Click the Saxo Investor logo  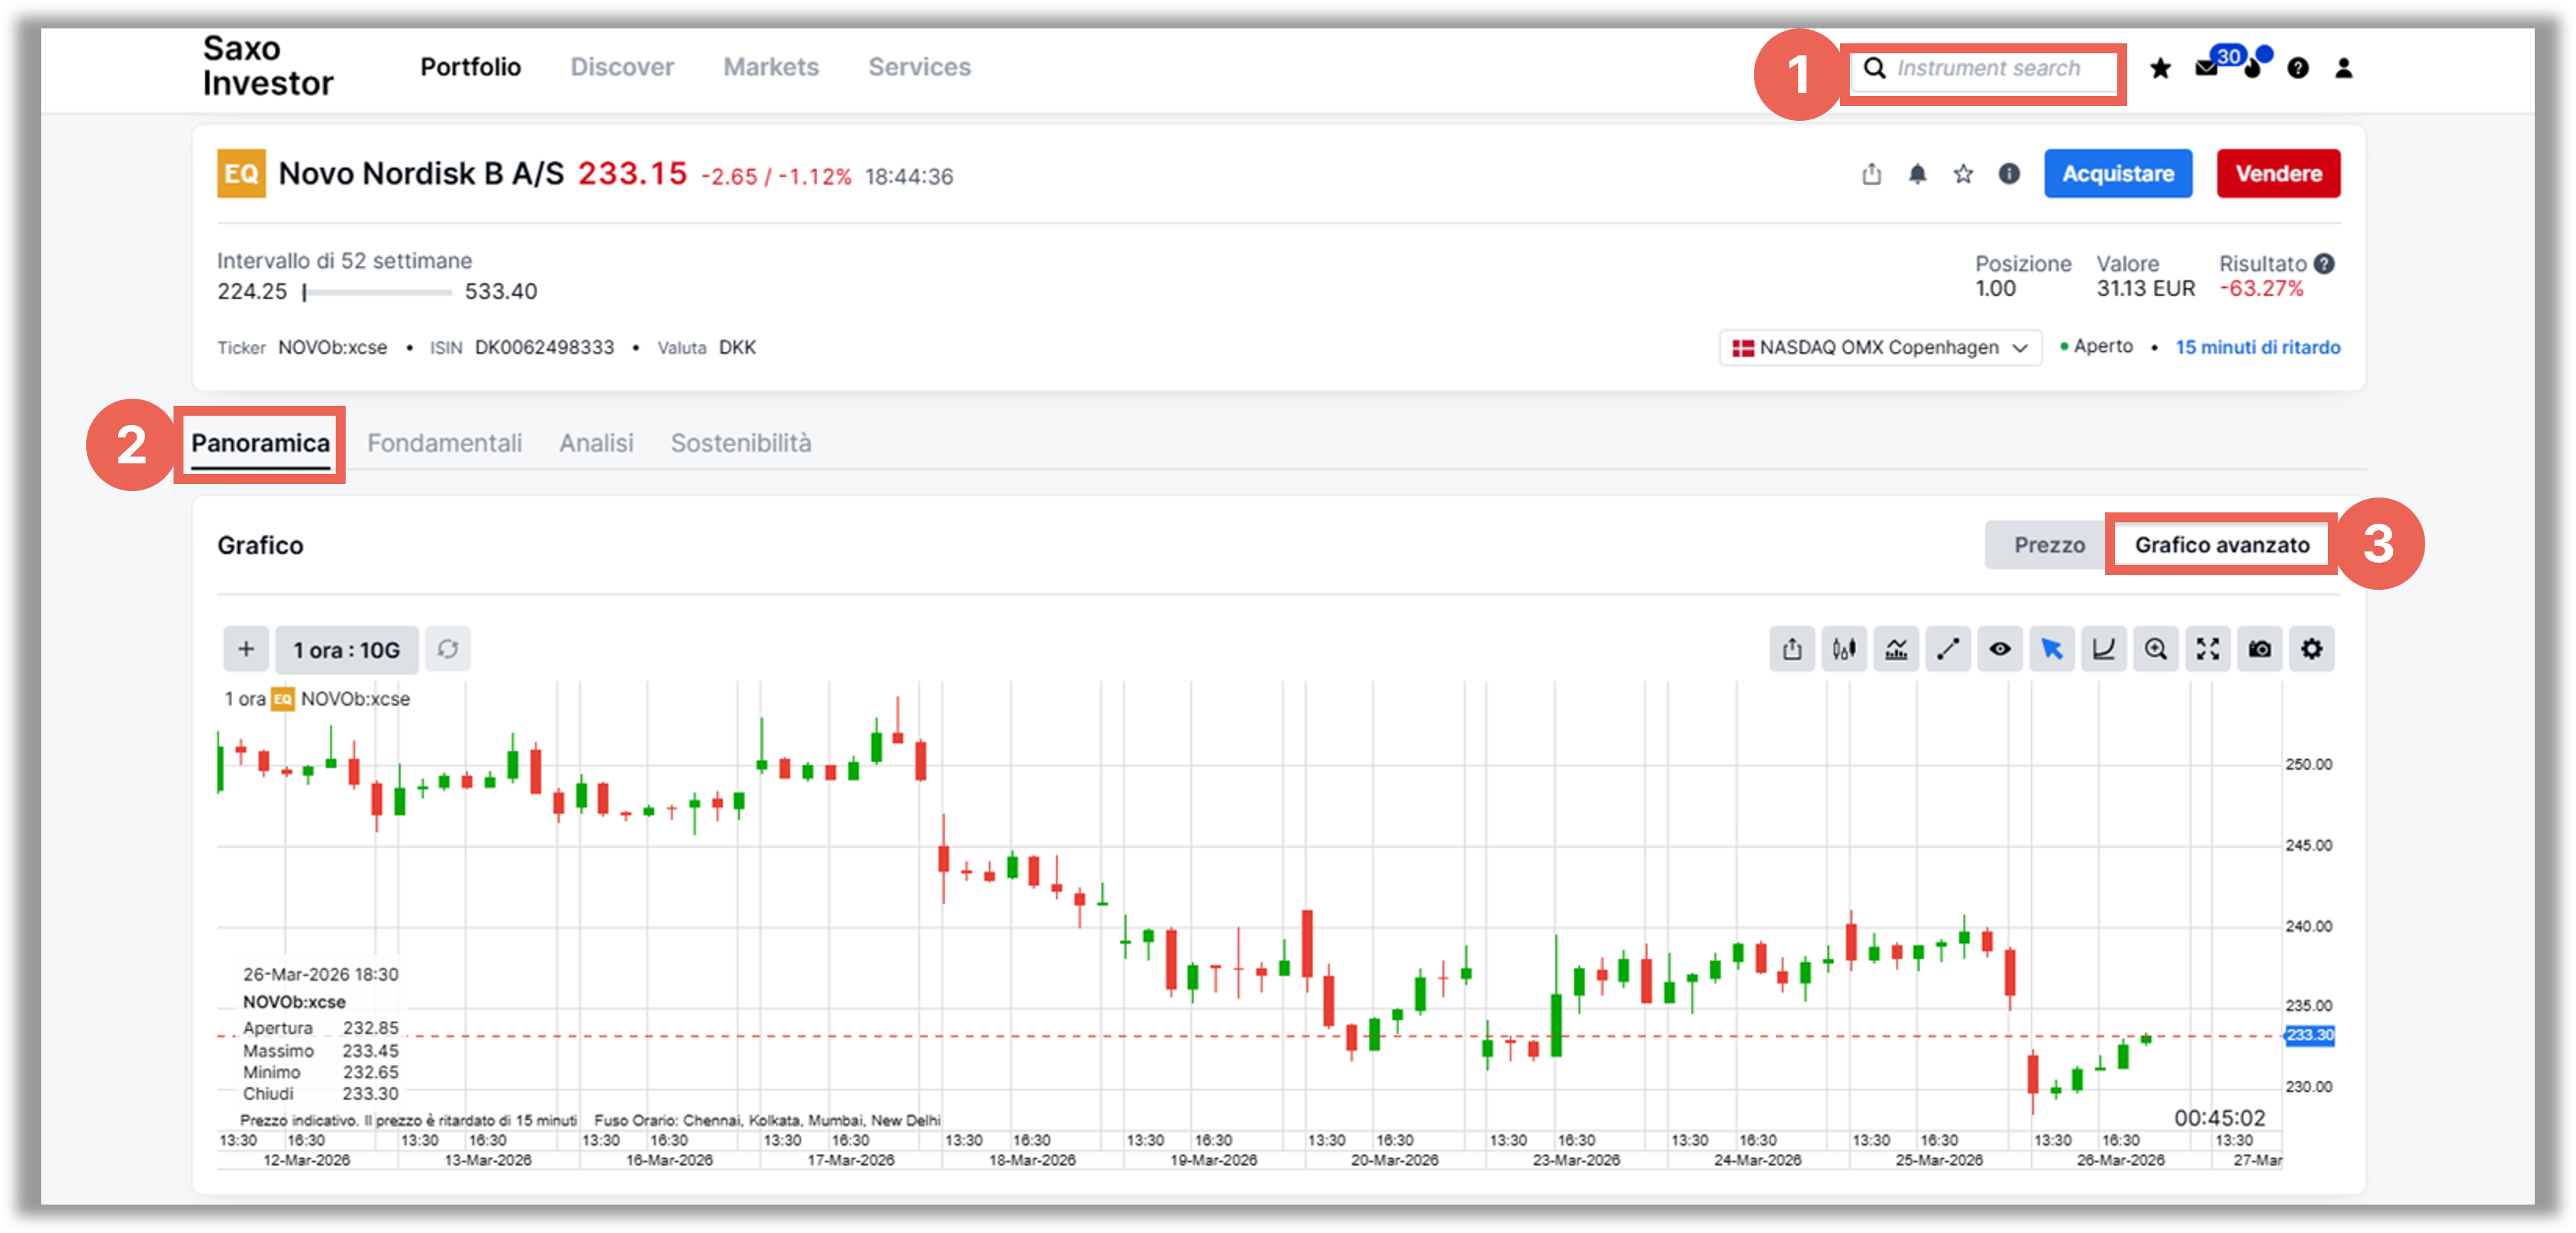[267, 66]
